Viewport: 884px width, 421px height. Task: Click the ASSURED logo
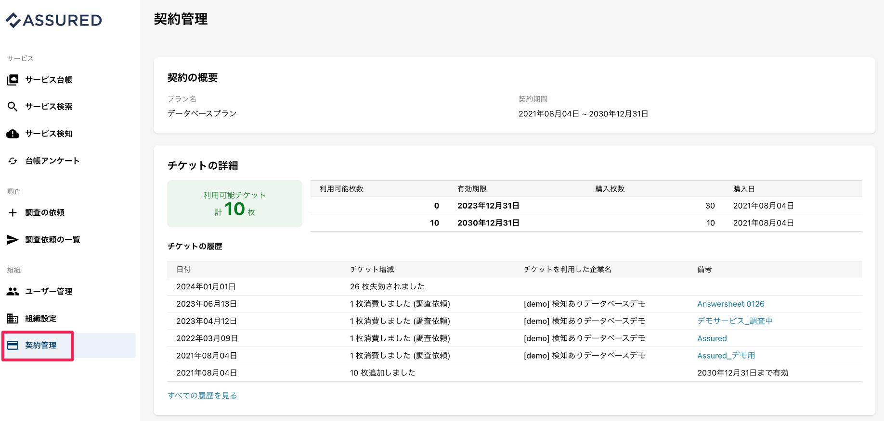click(54, 20)
